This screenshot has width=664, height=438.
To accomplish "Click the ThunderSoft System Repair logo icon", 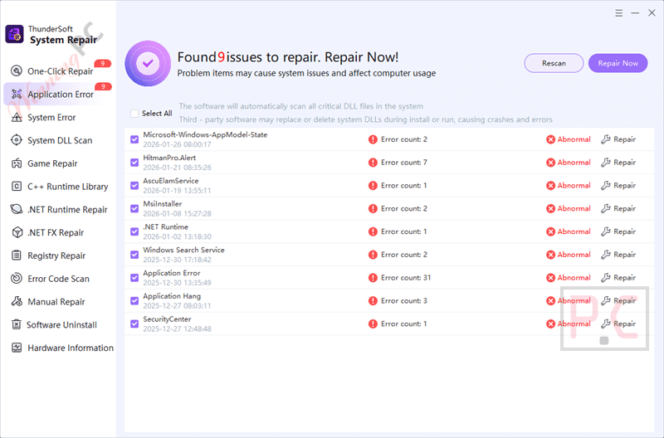I will tap(14, 34).
